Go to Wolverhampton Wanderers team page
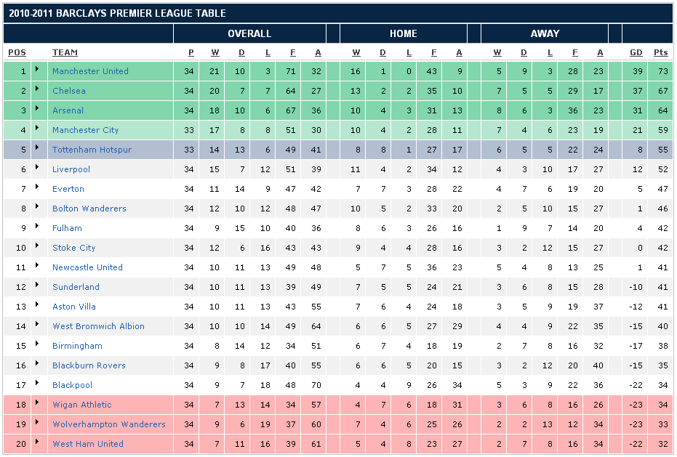 108,424
